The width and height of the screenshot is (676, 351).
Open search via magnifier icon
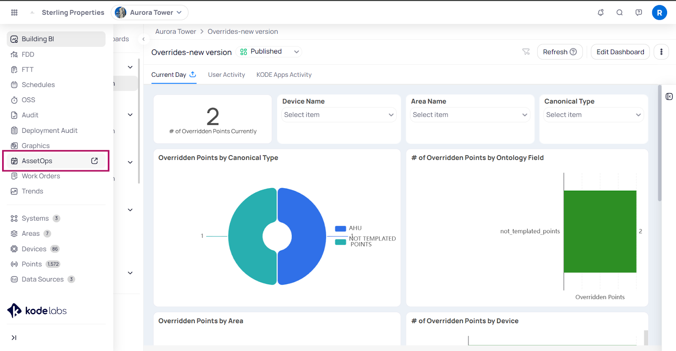point(619,13)
